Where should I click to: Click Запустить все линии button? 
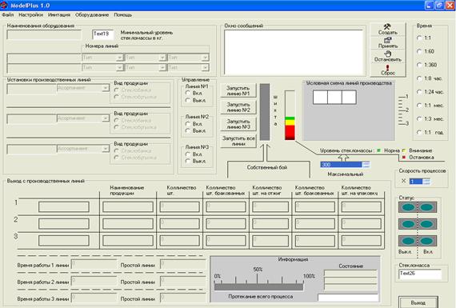click(x=238, y=141)
